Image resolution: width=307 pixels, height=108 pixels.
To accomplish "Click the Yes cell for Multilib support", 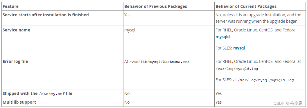I will 218,102.
